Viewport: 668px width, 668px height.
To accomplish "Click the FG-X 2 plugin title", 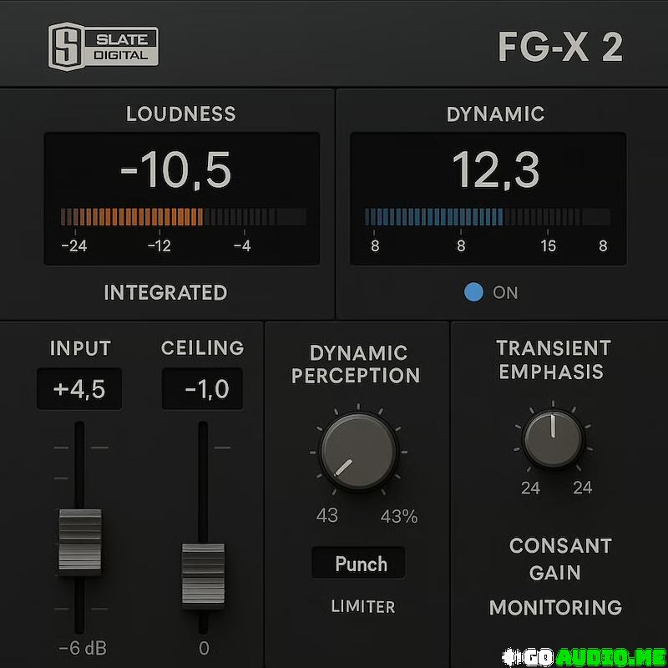I will tap(559, 48).
